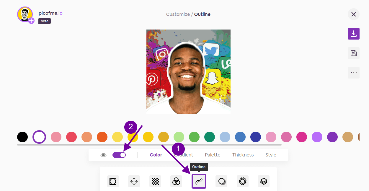Viewport: 369px width, 191px height.
Task: Open the Palette tab
Action: (213, 155)
